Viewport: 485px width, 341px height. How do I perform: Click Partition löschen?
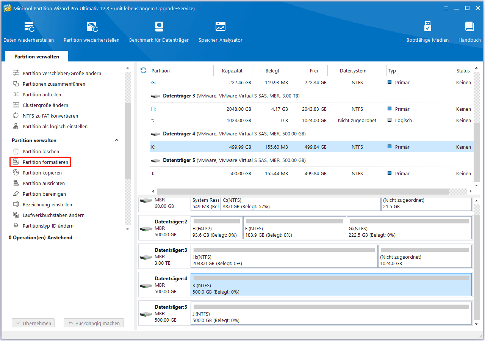tap(41, 151)
